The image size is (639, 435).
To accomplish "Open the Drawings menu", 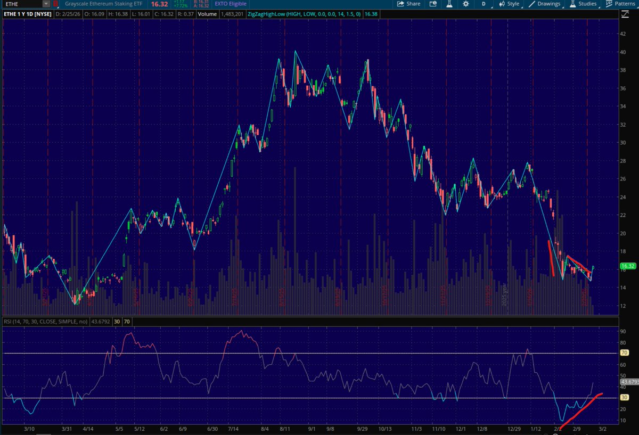I will (545, 4).
